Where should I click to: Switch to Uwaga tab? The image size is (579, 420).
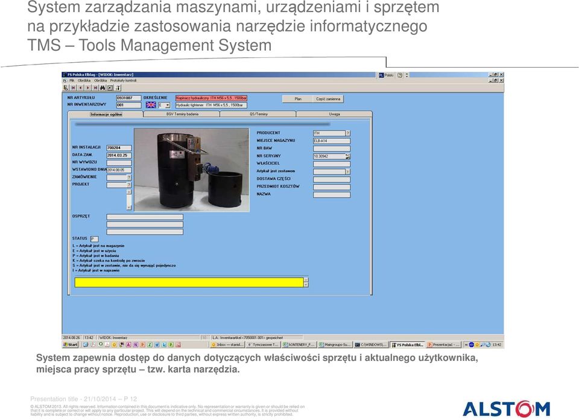point(334,114)
